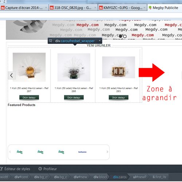This screenshot has height=182, width=182.
Task: Switch to Capture d'écran 2014 tab
Action: 24,8
